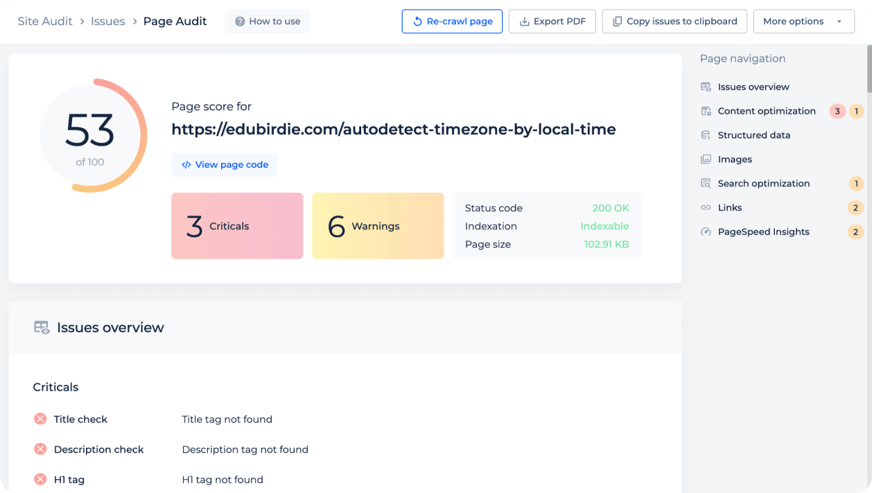Viewport: 872px width, 493px height.
Task: Re-crawl the page
Action: [x=452, y=21]
